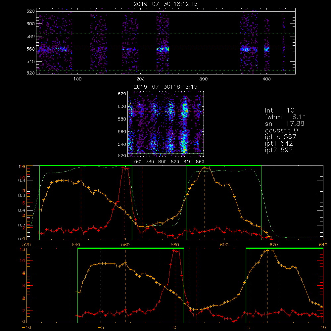Click the bright spot near 240 in top spectrogram
Viewport: 331px width, 331px height.
(x=163, y=49)
